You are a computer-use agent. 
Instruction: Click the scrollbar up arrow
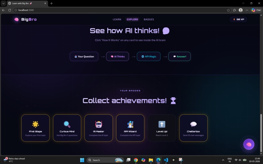point(261,15)
